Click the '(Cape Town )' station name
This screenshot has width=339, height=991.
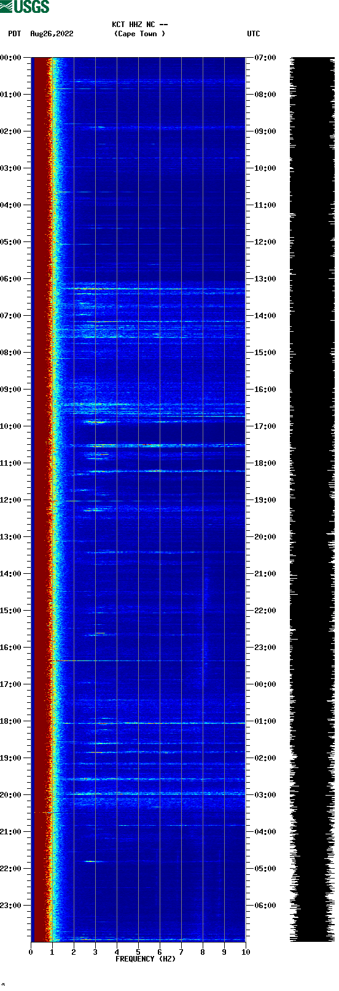pyautogui.click(x=139, y=34)
